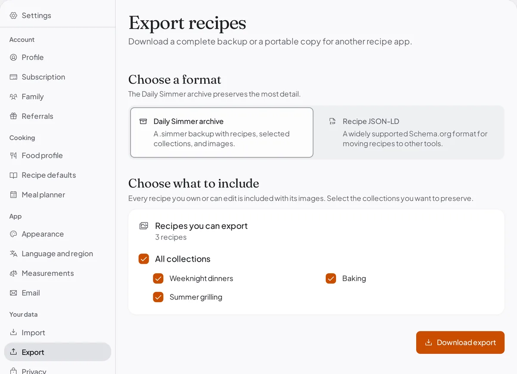Click the Privacy lock icon
This screenshot has width=517, height=374.
click(x=13, y=371)
